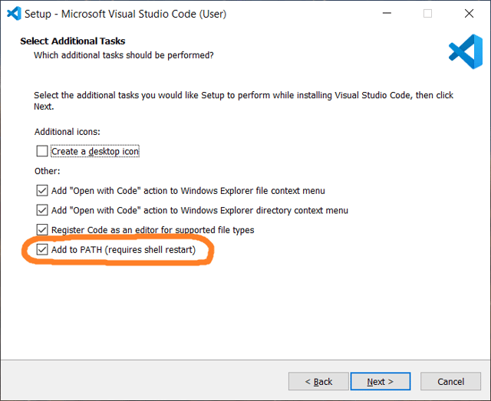
Task: Uncheck the Add to PATH checkbox
Action: click(42, 250)
